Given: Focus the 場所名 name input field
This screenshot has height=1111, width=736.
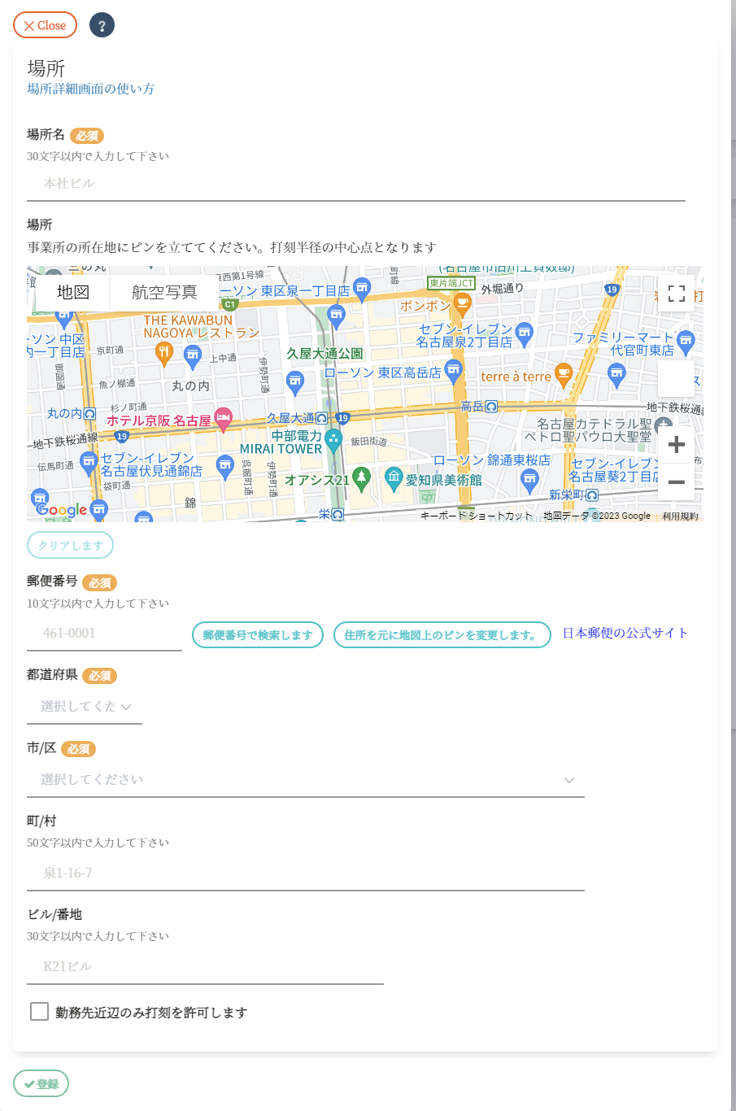Looking at the screenshot, I should tap(355, 184).
